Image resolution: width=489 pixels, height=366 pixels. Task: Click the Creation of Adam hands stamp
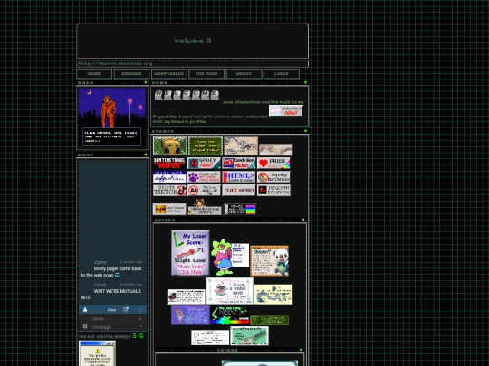pyautogui.click(x=275, y=149)
